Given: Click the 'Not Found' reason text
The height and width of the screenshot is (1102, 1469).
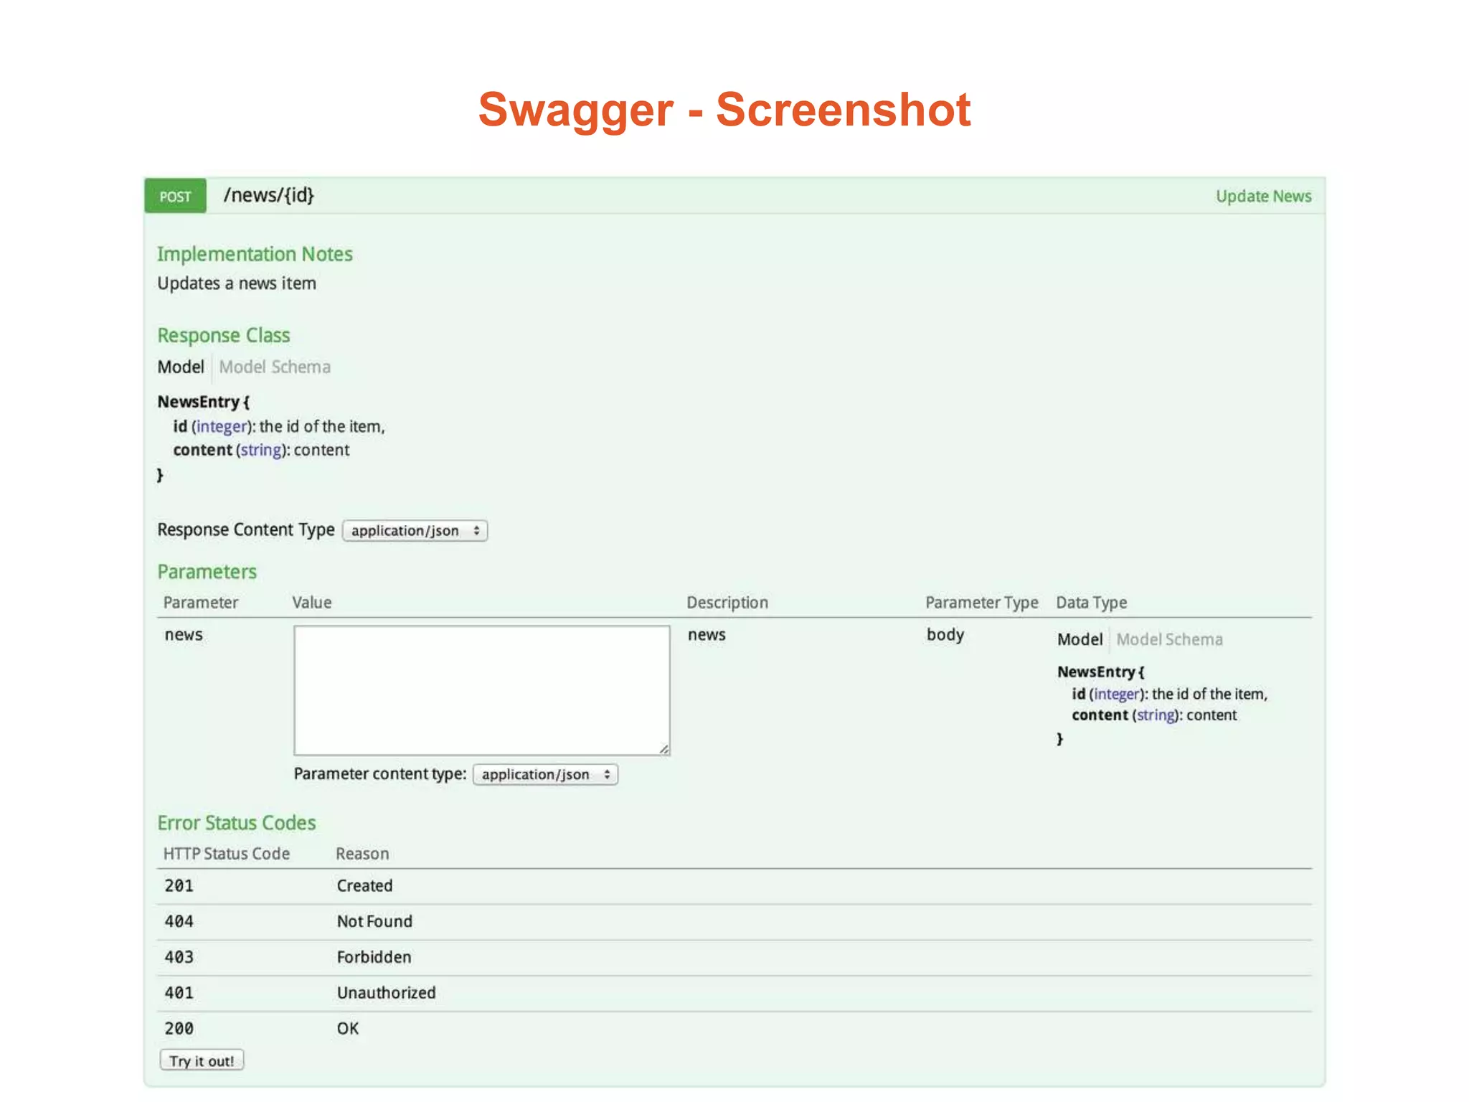Looking at the screenshot, I should coord(374,922).
